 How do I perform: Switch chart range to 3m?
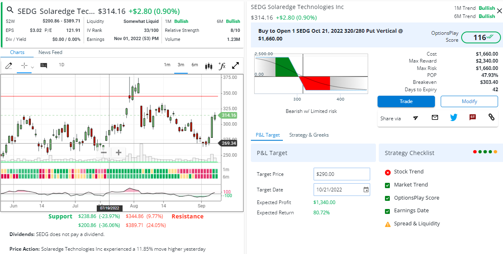tap(181, 65)
